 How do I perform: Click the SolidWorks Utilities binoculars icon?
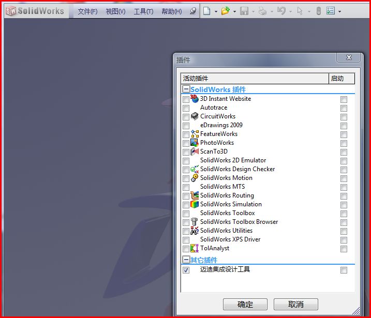[x=195, y=231]
